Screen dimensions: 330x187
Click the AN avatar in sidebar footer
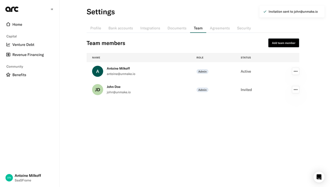(x=9, y=178)
